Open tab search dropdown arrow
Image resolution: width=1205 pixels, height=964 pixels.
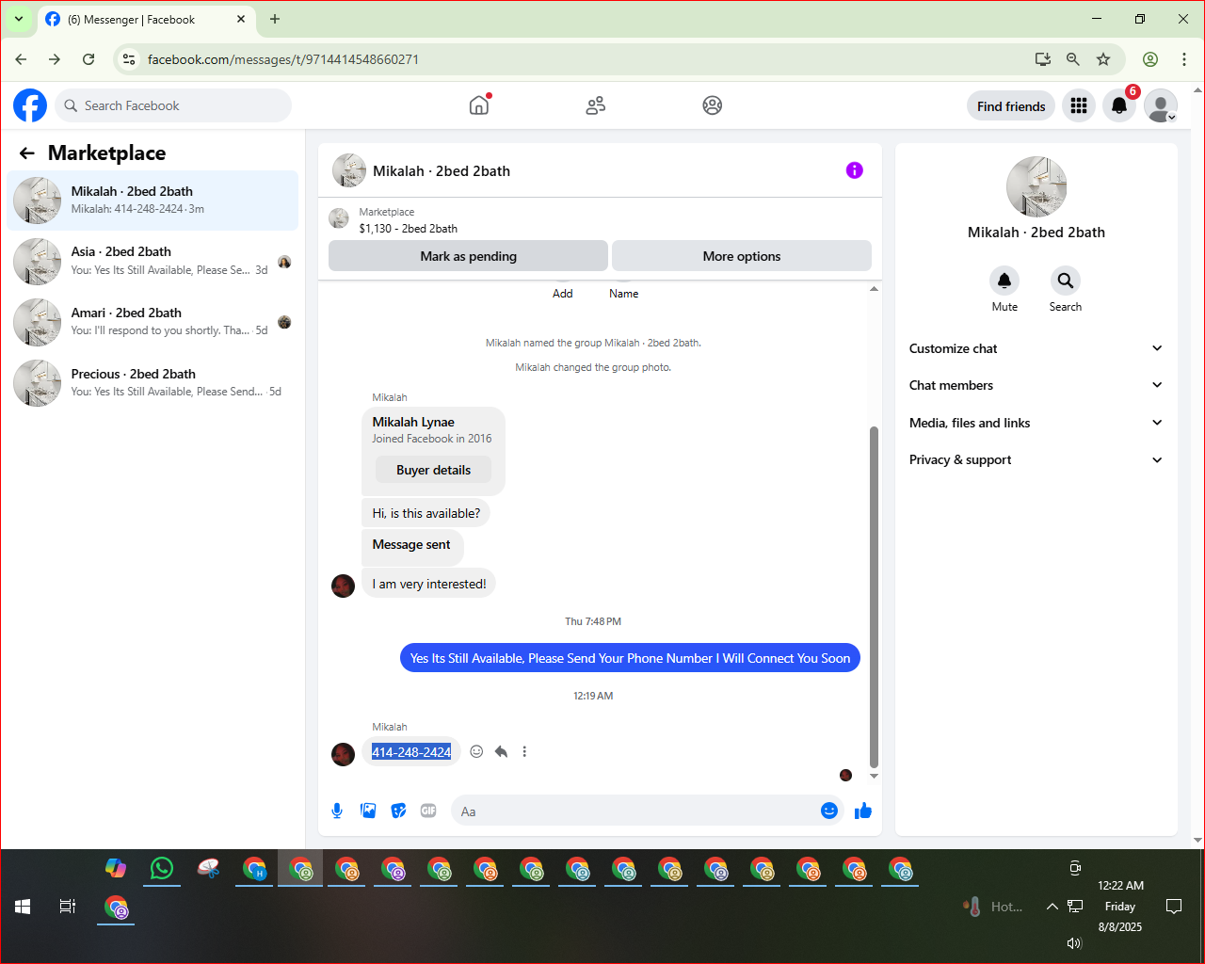click(18, 19)
